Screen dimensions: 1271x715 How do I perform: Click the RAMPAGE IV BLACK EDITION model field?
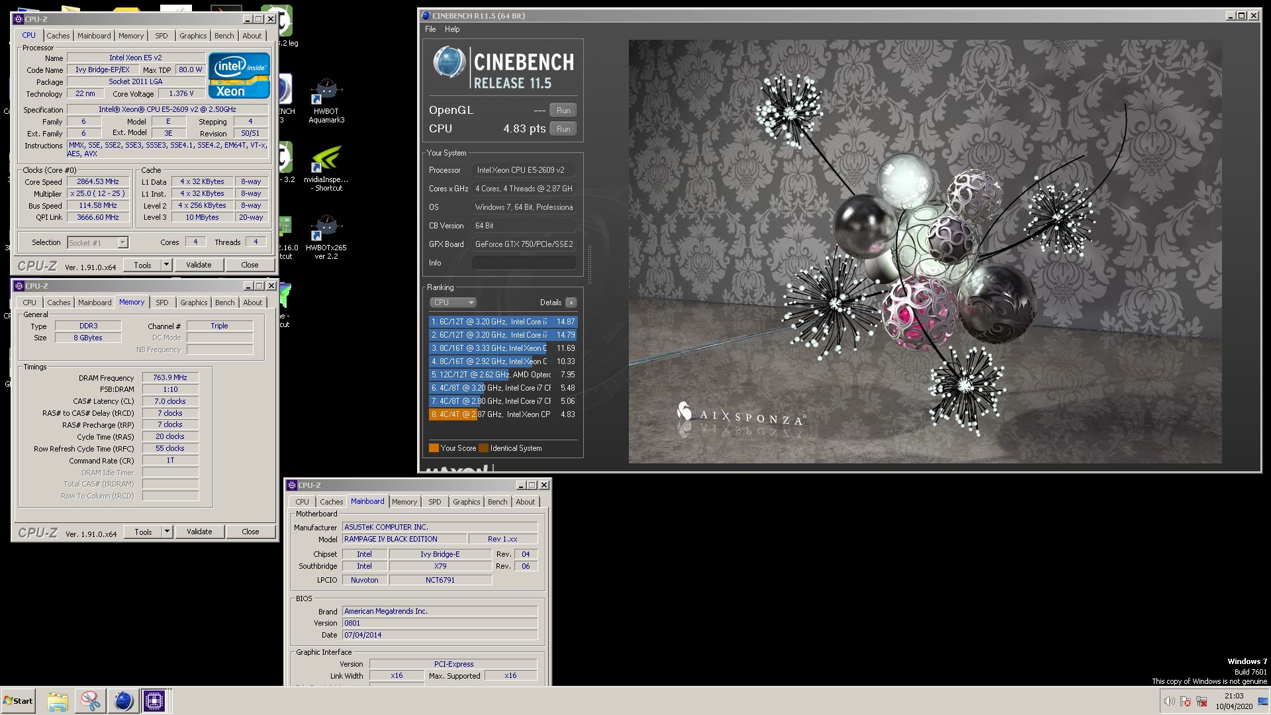[x=404, y=540]
